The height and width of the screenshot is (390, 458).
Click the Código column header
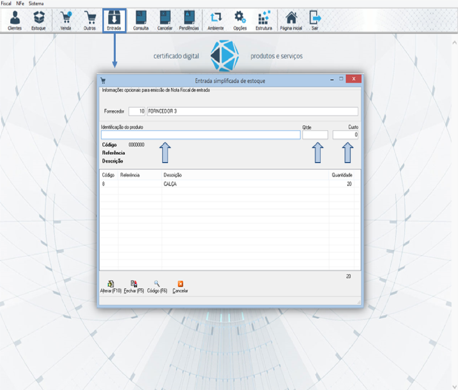click(109, 175)
